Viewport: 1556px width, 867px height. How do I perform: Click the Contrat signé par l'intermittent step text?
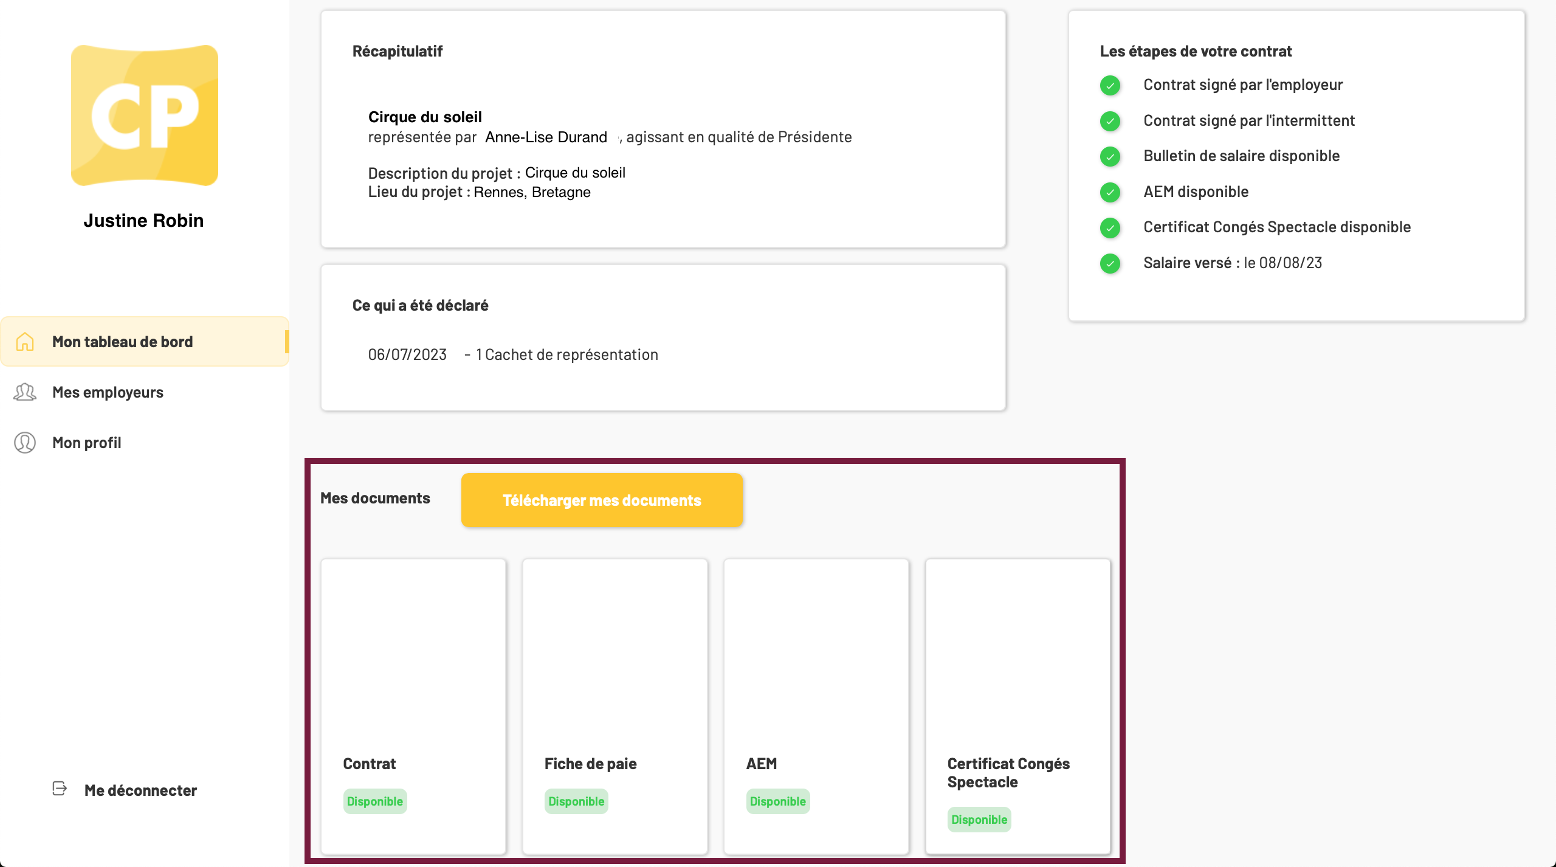(x=1249, y=120)
